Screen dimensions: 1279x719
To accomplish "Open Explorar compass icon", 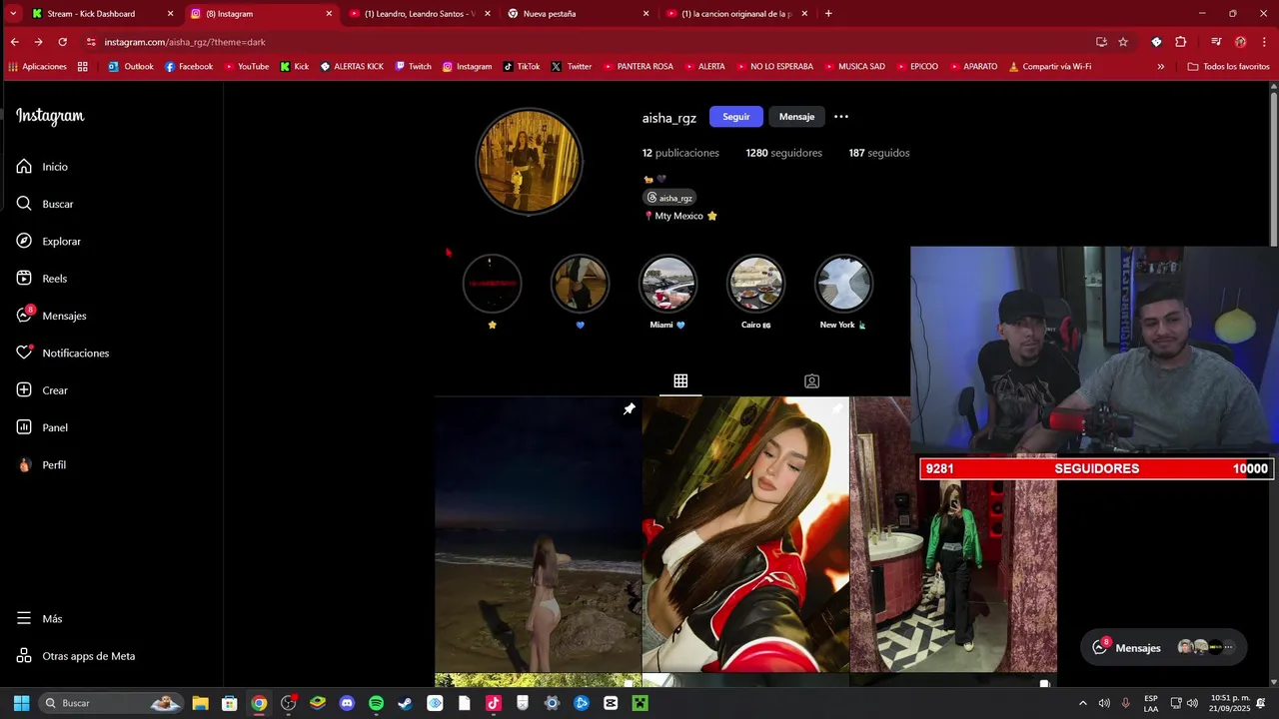I will coord(24,241).
